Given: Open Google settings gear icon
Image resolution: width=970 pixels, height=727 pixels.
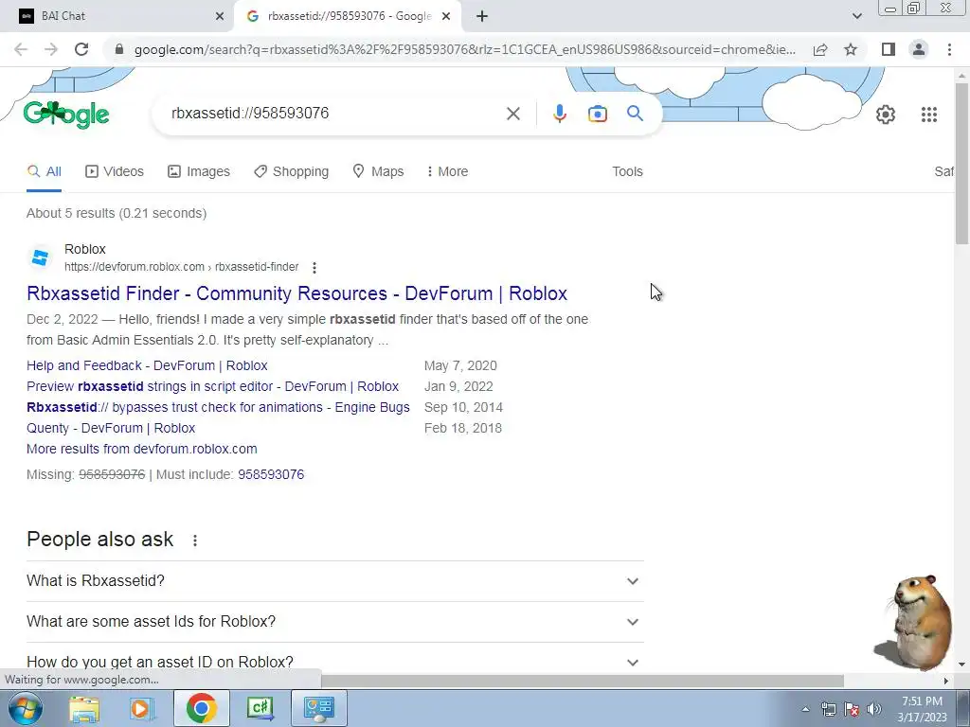Looking at the screenshot, I should coord(886,115).
